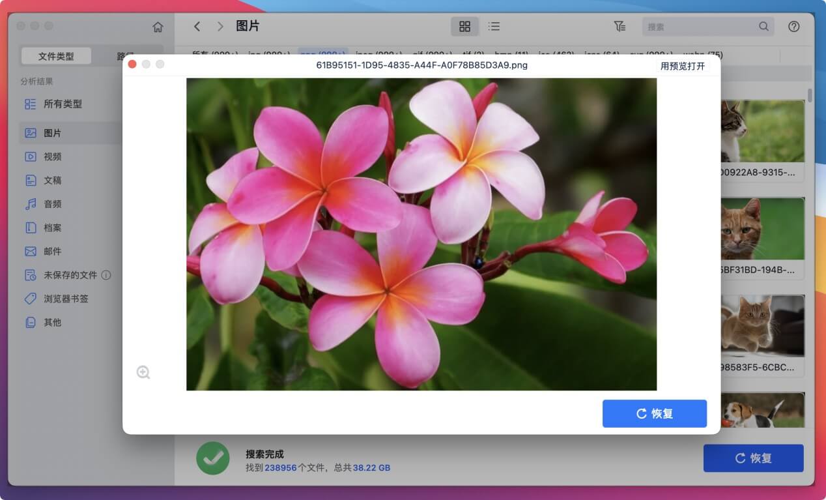
Task: Click the home icon at top left
Action: (157, 26)
